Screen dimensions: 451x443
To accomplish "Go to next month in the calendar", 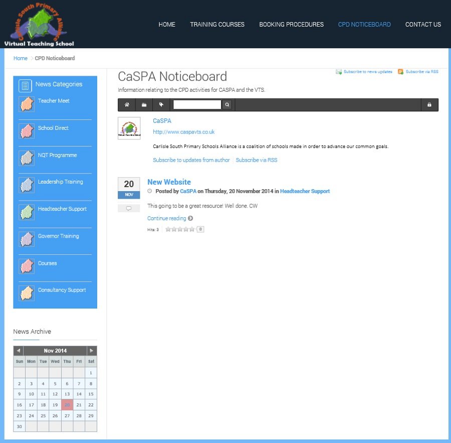I will point(91,351).
